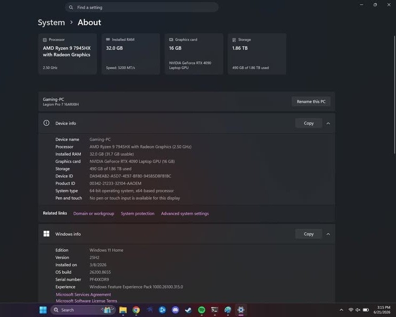Image resolution: width=396 pixels, height=317 pixels.
Task: Click the Edition value Windows 11 Home
Action: point(106,250)
